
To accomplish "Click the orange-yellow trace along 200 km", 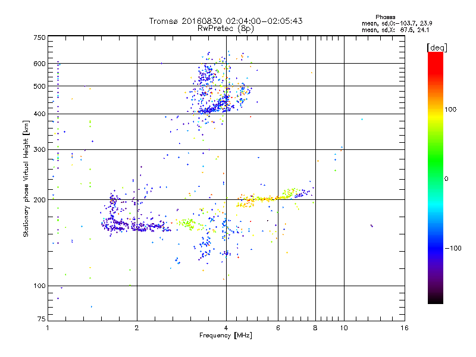I will click(264, 199).
